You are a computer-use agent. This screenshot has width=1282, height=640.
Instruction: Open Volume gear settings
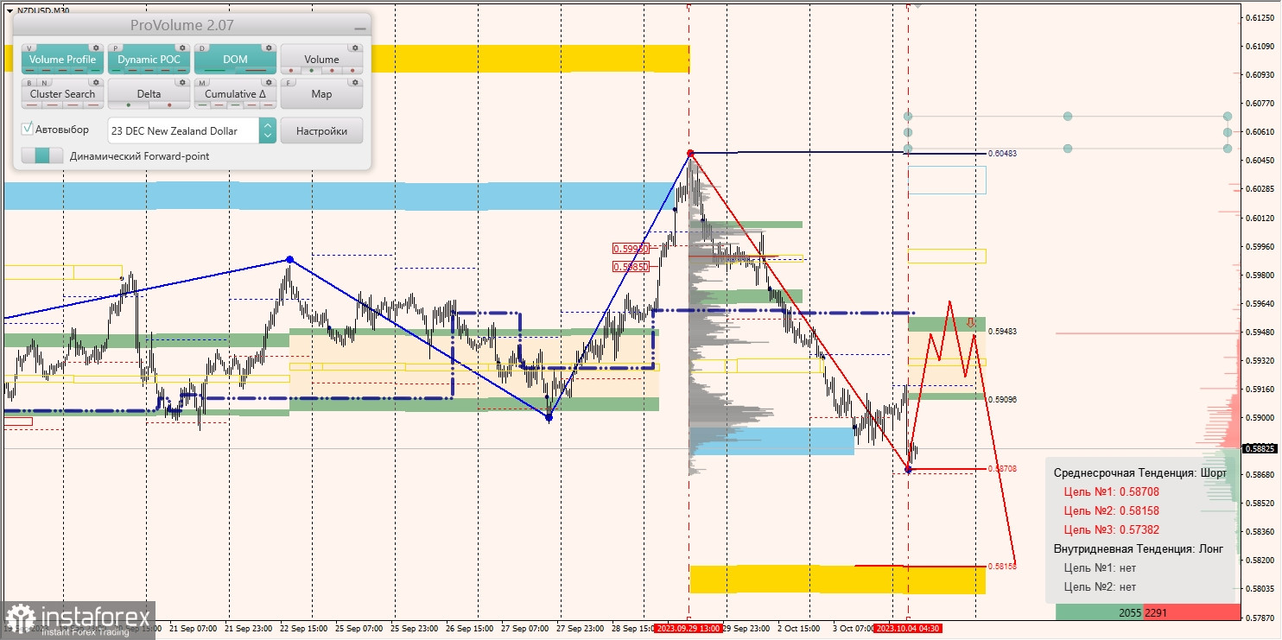[355, 48]
